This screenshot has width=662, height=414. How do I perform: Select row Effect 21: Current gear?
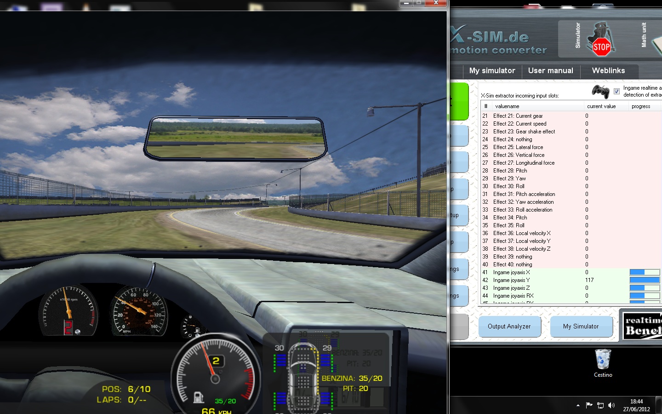pyautogui.click(x=571, y=116)
